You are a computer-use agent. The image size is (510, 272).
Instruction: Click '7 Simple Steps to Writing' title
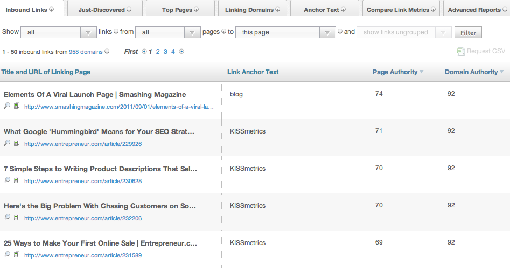[100, 169]
